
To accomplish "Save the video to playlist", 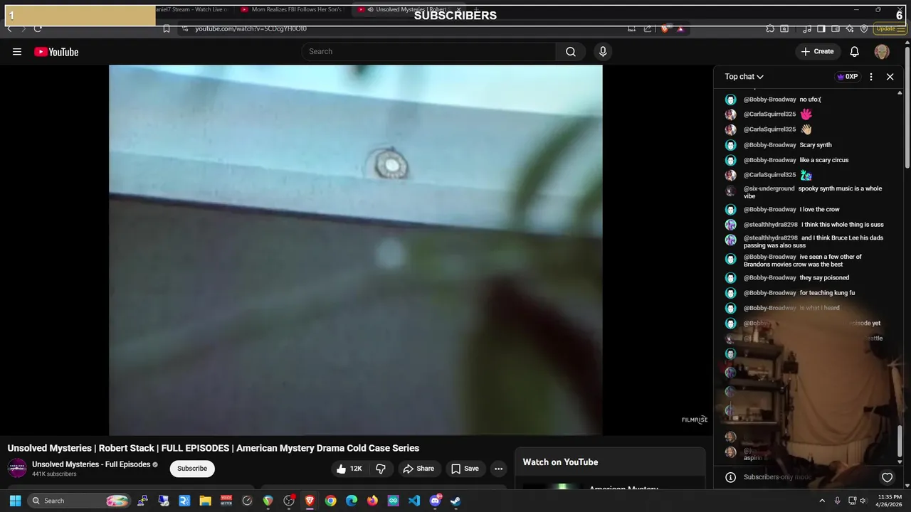I will [465, 469].
